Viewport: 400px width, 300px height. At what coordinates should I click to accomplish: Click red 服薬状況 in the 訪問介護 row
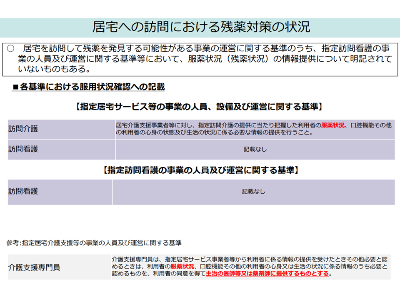332,125
